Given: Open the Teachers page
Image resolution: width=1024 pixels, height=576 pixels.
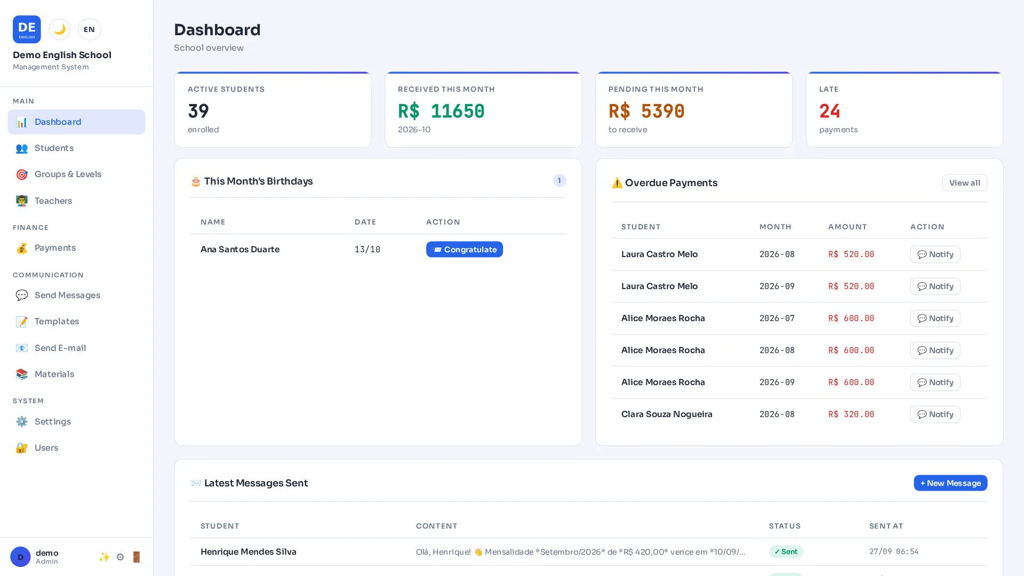Looking at the screenshot, I should (x=76, y=201).
